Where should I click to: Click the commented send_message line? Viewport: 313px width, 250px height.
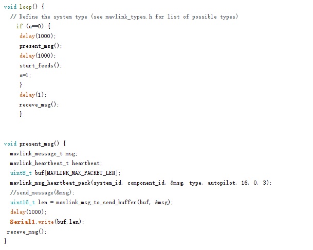click(x=42, y=193)
